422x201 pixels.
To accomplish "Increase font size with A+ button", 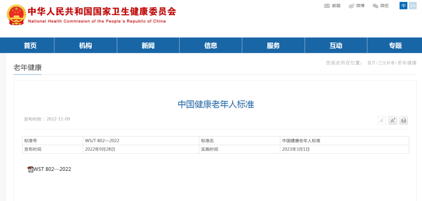I will point(393,120).
